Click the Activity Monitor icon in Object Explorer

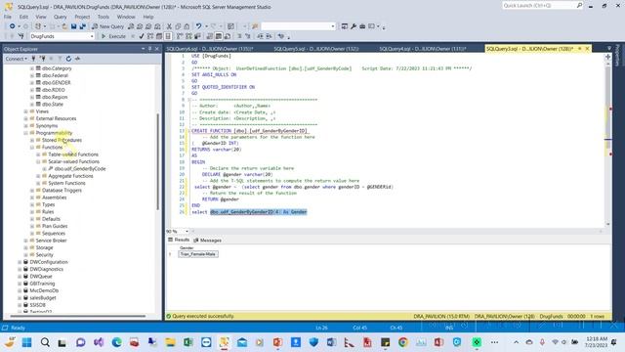click(x=78, y=59)
